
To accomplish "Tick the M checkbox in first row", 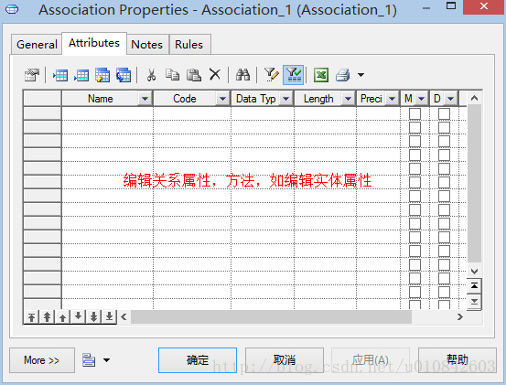I will coord(415,113).
